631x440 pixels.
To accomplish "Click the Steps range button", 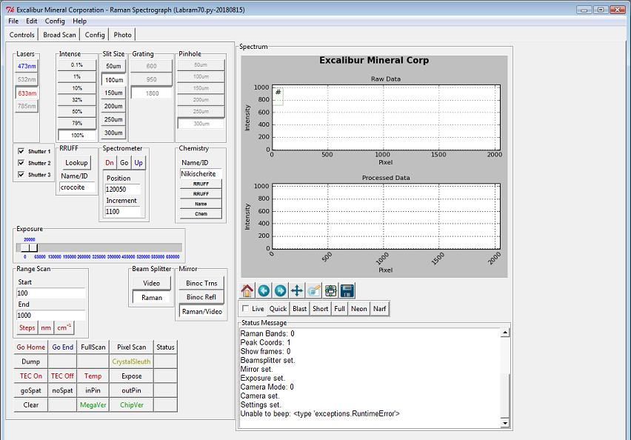I will point(27,327).
